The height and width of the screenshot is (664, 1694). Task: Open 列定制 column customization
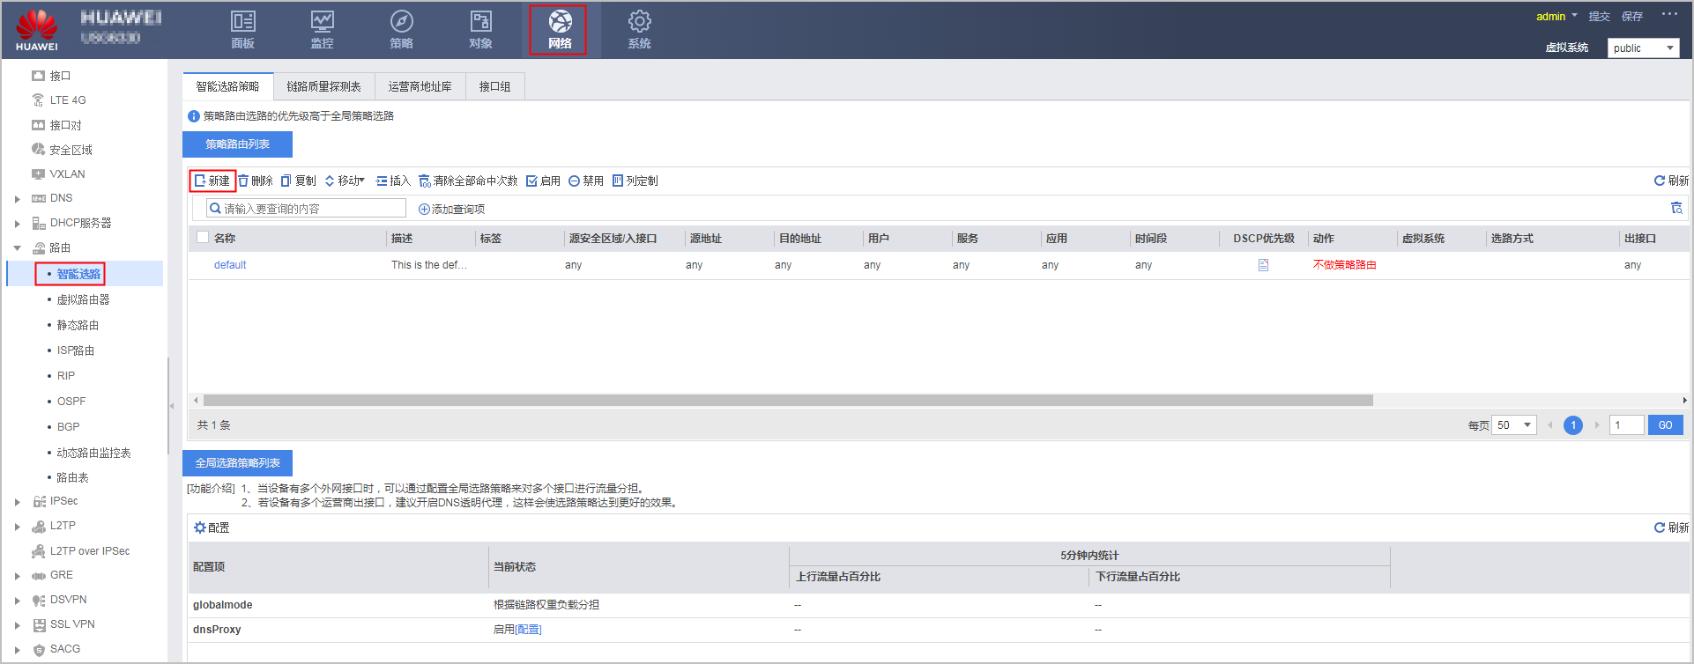coord(635,181)
